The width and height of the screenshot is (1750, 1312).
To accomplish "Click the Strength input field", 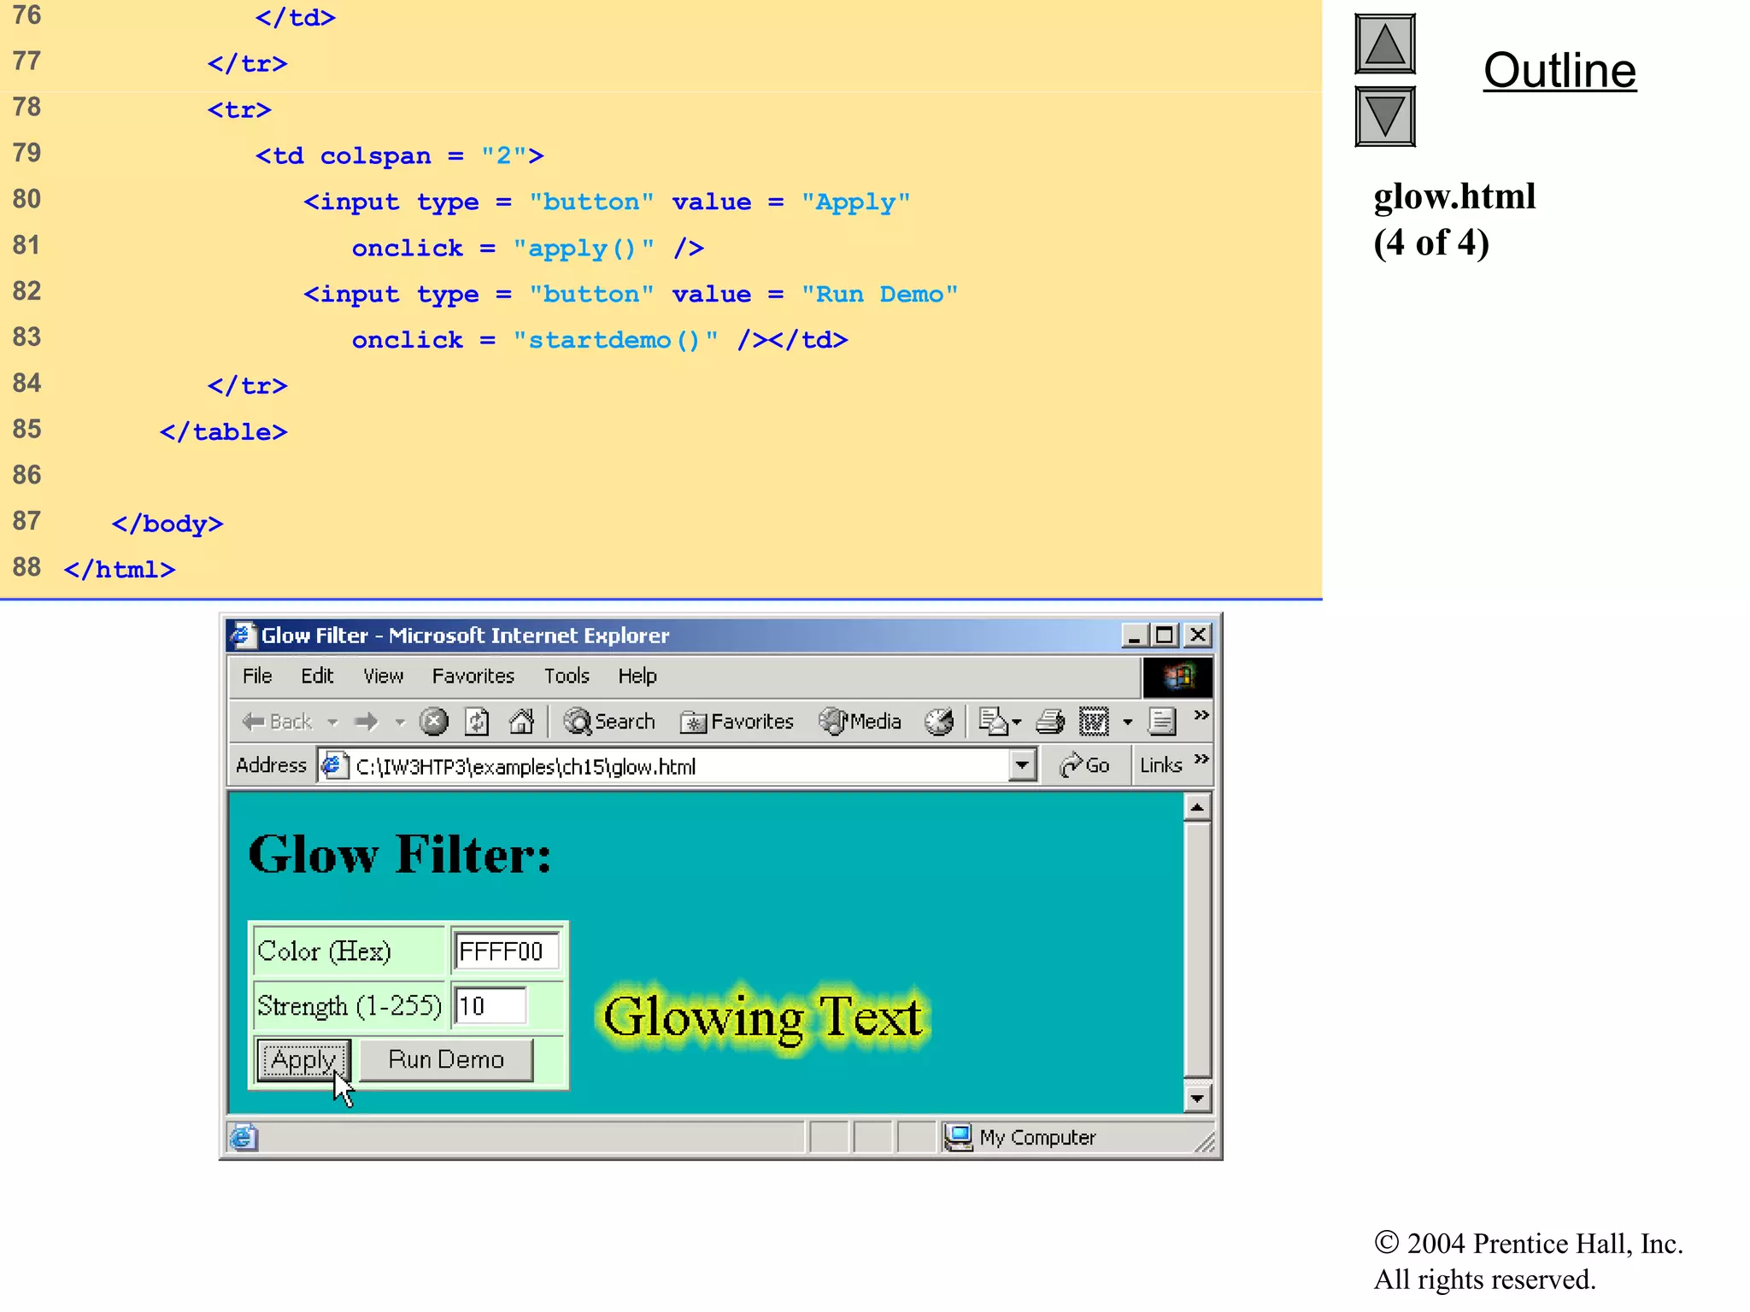I will point(490,1005).
